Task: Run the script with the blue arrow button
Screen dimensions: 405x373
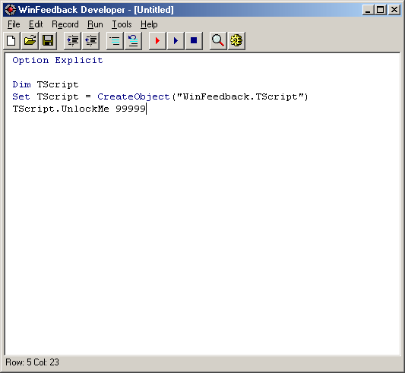Action: (x=176, y=41)
